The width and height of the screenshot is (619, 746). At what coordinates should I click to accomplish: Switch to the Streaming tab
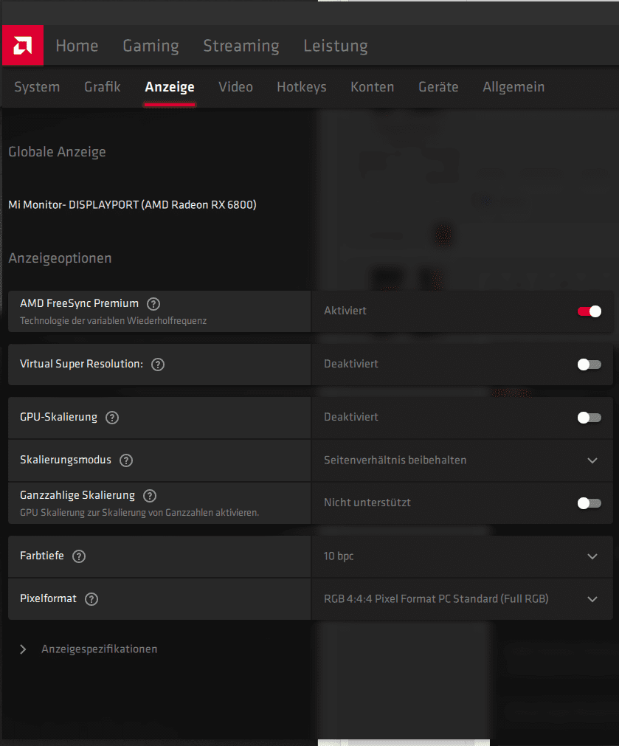[241, 46]
